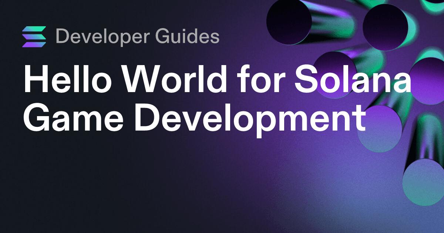Click "Hello World for Solana" title line
This screenshot has height=233, width=444.
click(218, 79)
